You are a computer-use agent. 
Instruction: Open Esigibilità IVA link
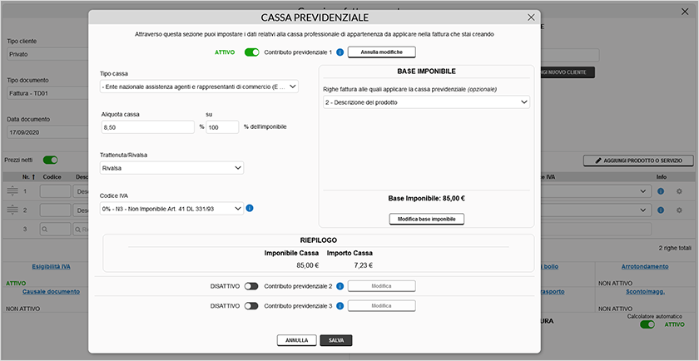click(x=51, y=266)
